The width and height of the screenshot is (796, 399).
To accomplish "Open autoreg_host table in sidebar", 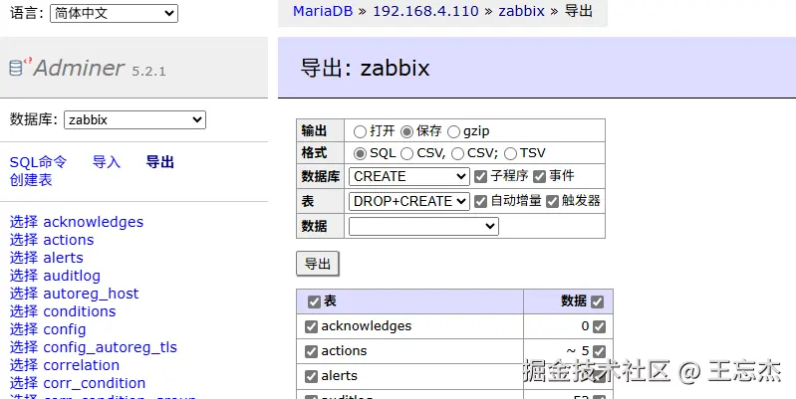I will pyautogui.click(x=91, y=294).
